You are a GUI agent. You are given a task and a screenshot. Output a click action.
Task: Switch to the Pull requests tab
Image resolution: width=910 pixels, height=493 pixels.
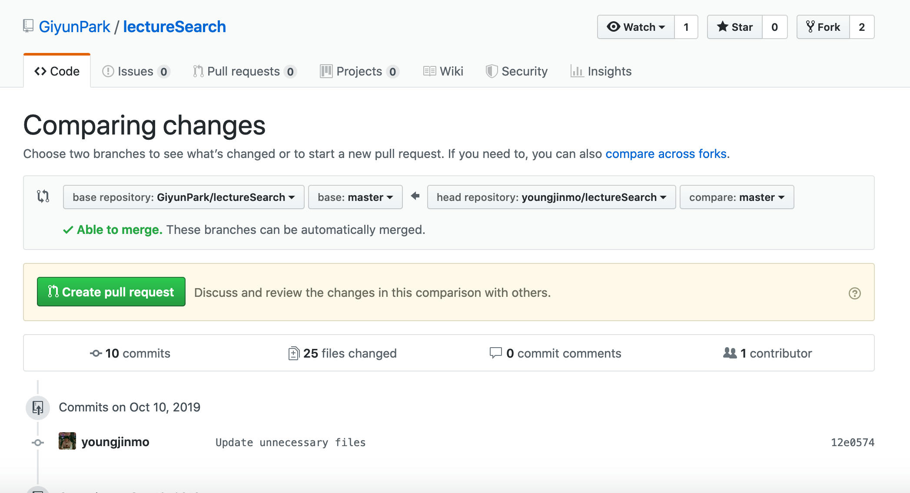click(x=244, y=71)
